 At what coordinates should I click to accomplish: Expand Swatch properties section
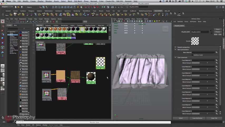pos(175,47)
